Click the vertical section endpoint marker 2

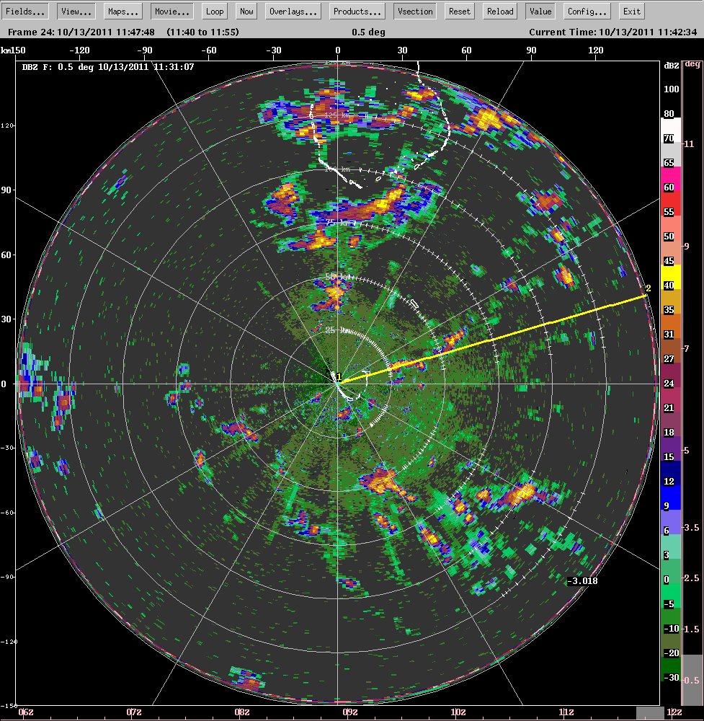648,289
